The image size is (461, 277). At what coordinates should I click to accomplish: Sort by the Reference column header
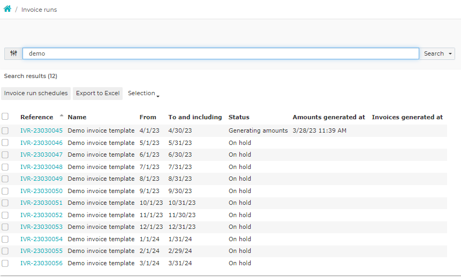pos(37,117)
